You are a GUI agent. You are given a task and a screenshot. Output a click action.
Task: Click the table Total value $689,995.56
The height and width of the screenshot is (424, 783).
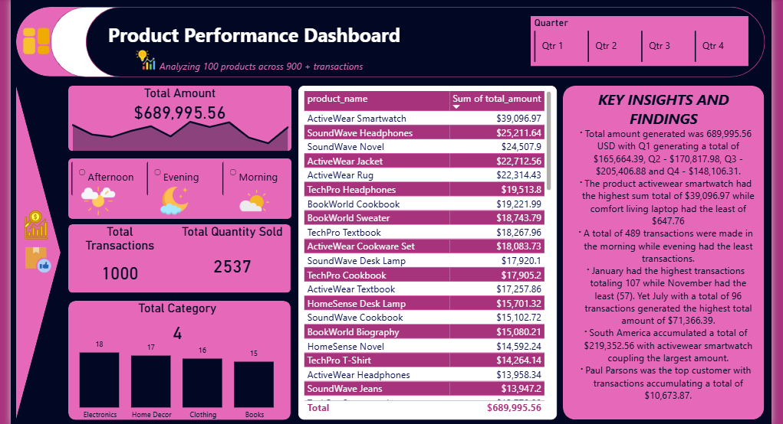514,408
